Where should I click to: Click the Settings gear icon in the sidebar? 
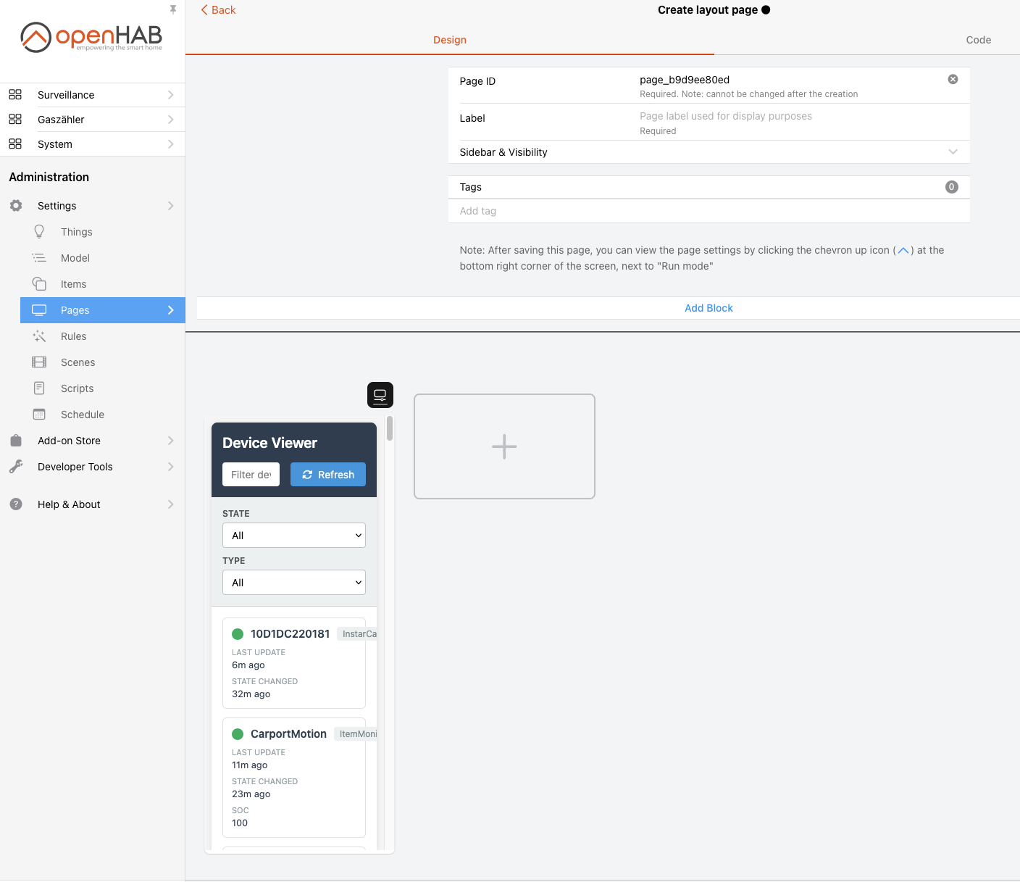[x=16, y=206]
